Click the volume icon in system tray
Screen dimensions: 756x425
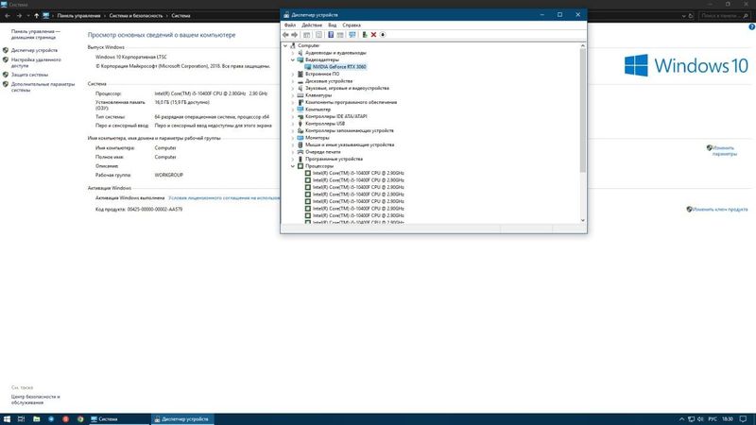pos(700,419)
